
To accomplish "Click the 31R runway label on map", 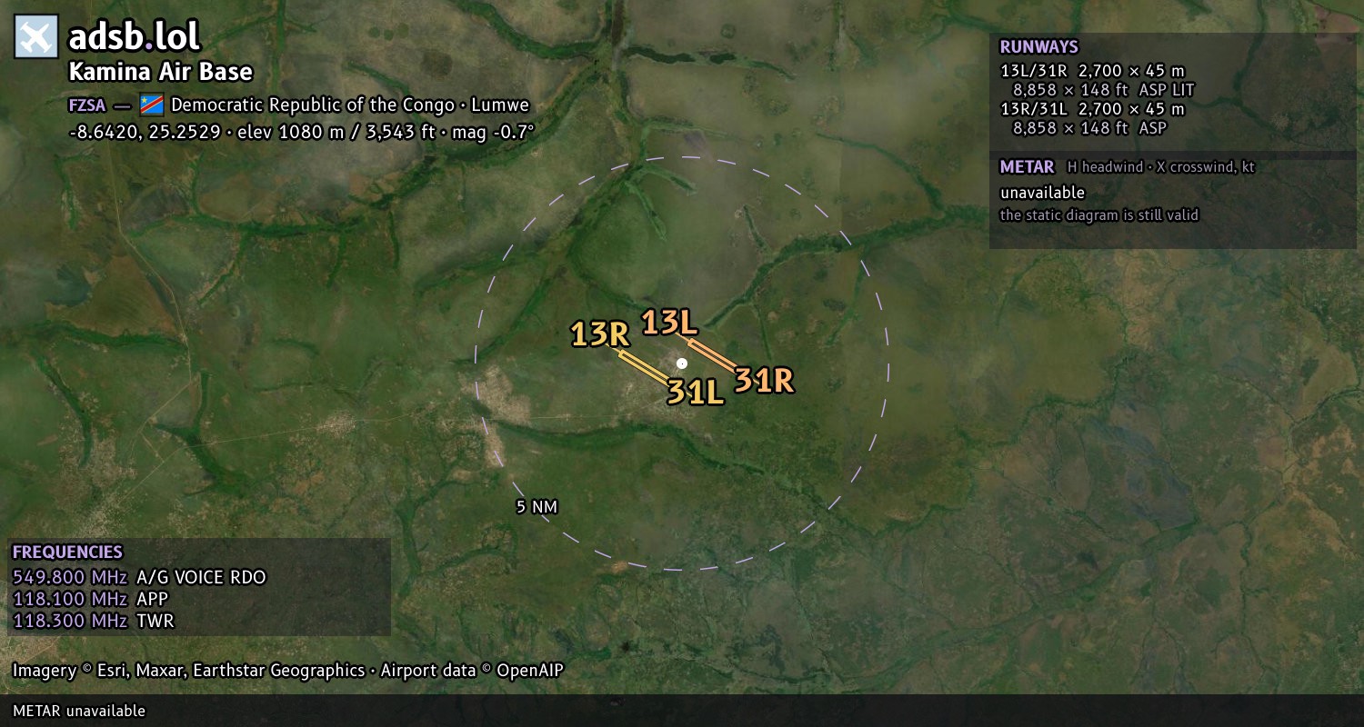I will coord(765,380).
